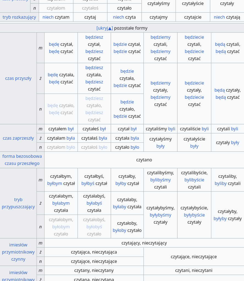
Task: Click 'niech' before the word czytam
Action: coord(48,17)
